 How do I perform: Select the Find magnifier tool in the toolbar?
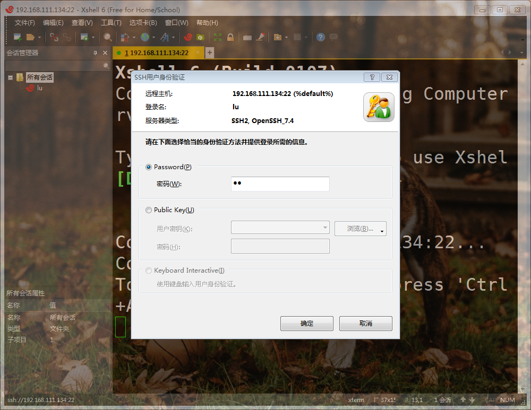pyautogui.click(x=107, y=37)
